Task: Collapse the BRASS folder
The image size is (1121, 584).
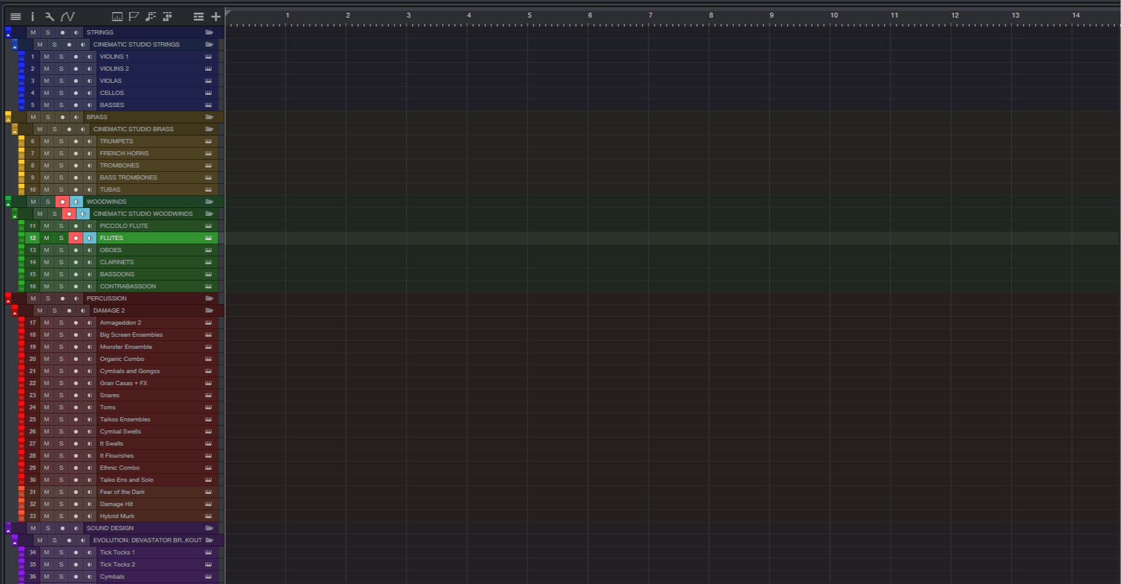Action: click(8, 120)
